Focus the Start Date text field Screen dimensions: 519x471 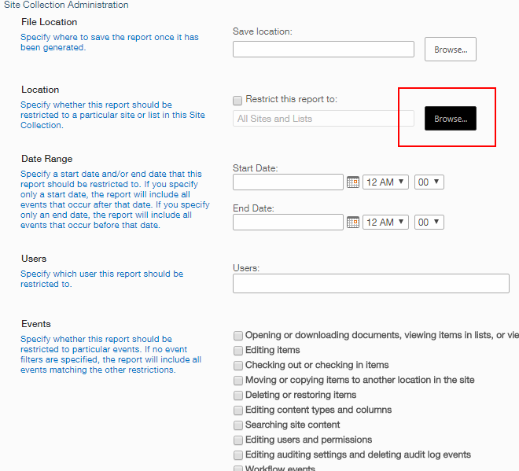(288, 182)
